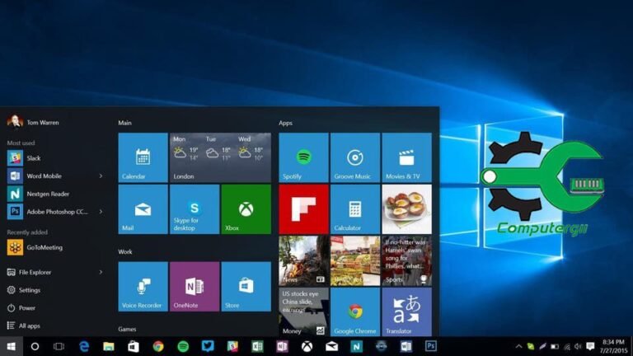633x356 pixels.
Task: Click the Main group heading
Action: [x=124, y=123]
